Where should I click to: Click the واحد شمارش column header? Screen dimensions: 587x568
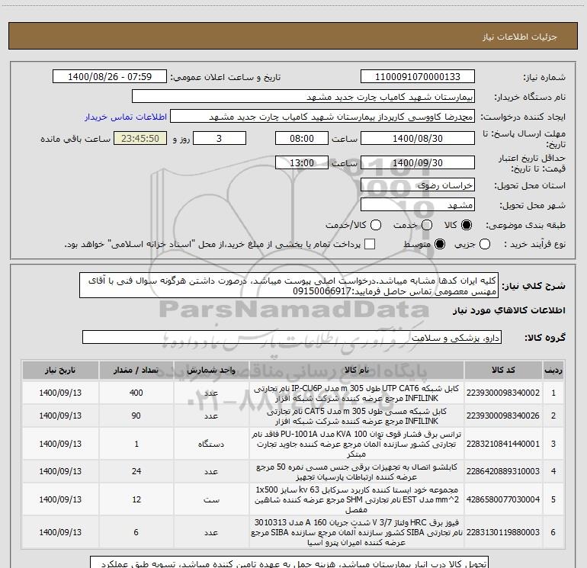click(x=211, y=371)
